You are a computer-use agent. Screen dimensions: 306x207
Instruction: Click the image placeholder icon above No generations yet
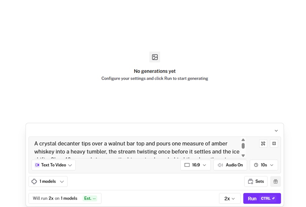coord(155,57)
